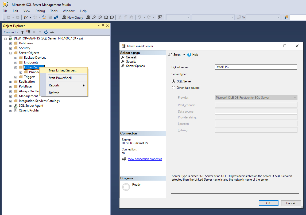Click Database Engine Query icon
This screenshot has width=306, height=215.
point(88,18)
